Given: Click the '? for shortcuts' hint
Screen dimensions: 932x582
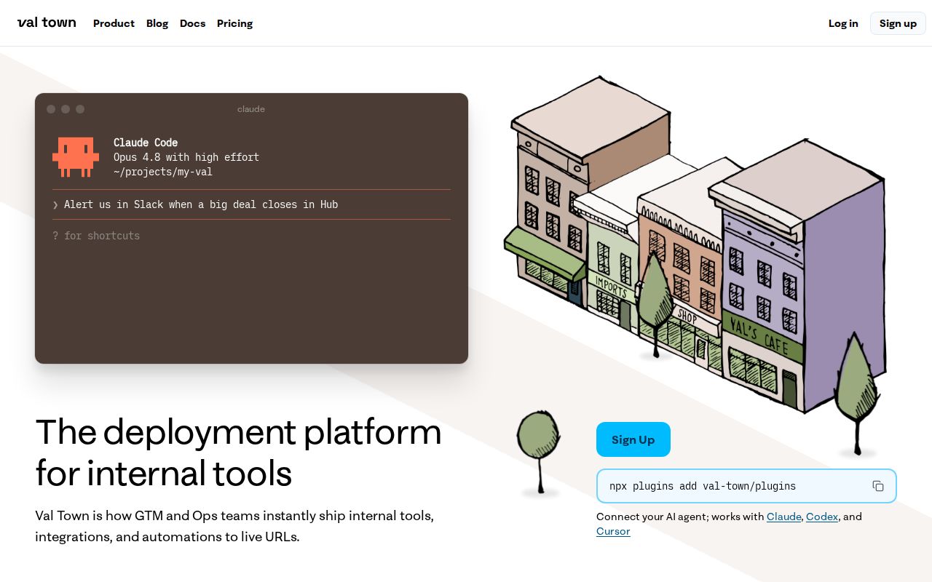Looking at the screenshot, I should click(96, 236).
